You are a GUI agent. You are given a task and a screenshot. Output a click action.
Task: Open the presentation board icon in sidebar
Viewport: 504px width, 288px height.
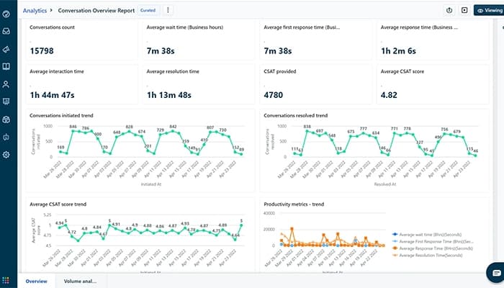[6, 102]
